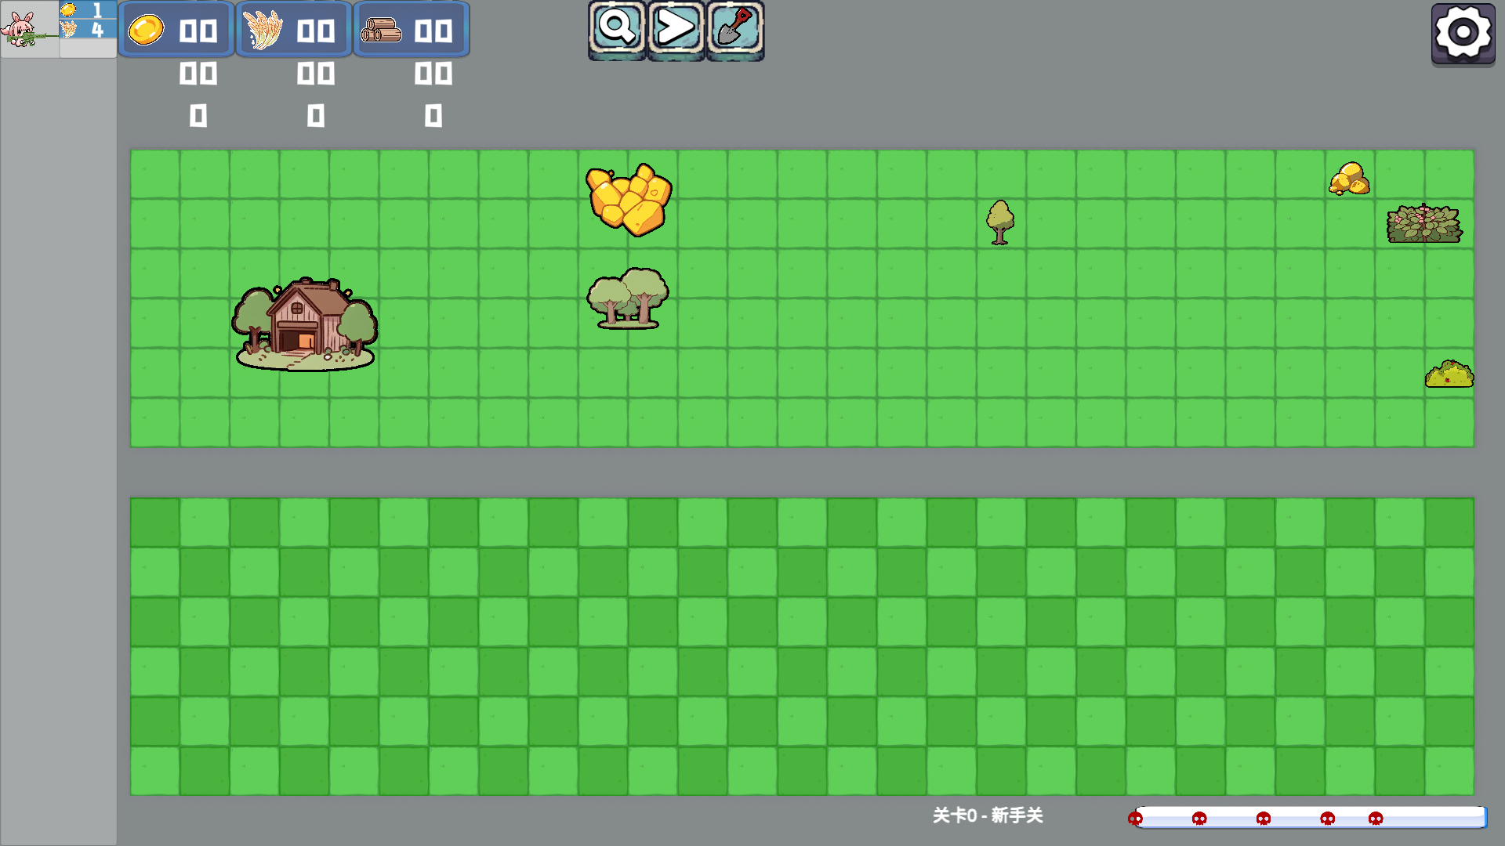1505x846 pixels.
Task: Click the flowering berry bush
Action: tap(1423, 224)
